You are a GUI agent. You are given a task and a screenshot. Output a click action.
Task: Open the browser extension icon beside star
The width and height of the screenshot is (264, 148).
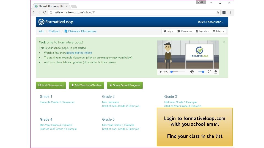pos(224,12)
